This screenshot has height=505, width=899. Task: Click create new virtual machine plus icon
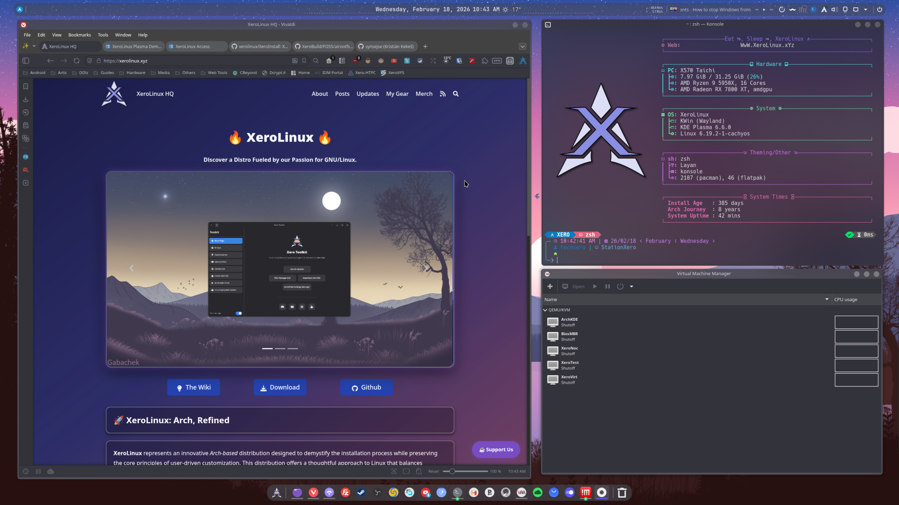(550, 287)
